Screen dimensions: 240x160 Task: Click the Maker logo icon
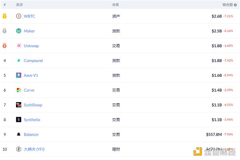pos(18,31)
